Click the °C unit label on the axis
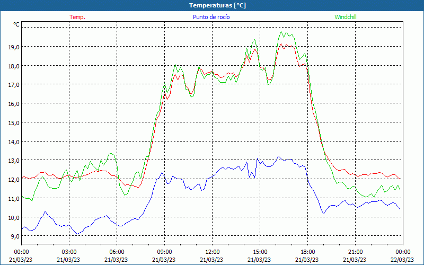This screenshot has height=265, width=424. [x=16, y=24]
